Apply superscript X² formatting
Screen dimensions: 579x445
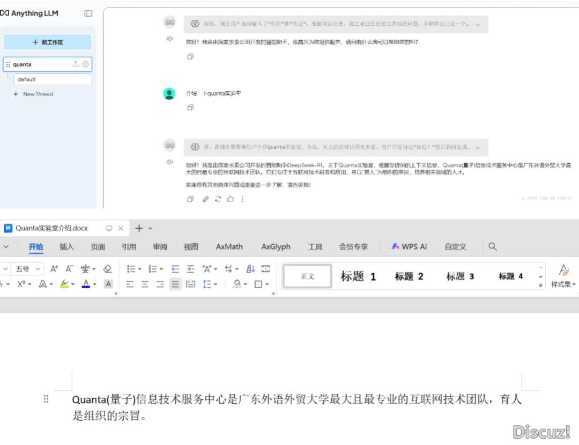(x=21, y=284)
